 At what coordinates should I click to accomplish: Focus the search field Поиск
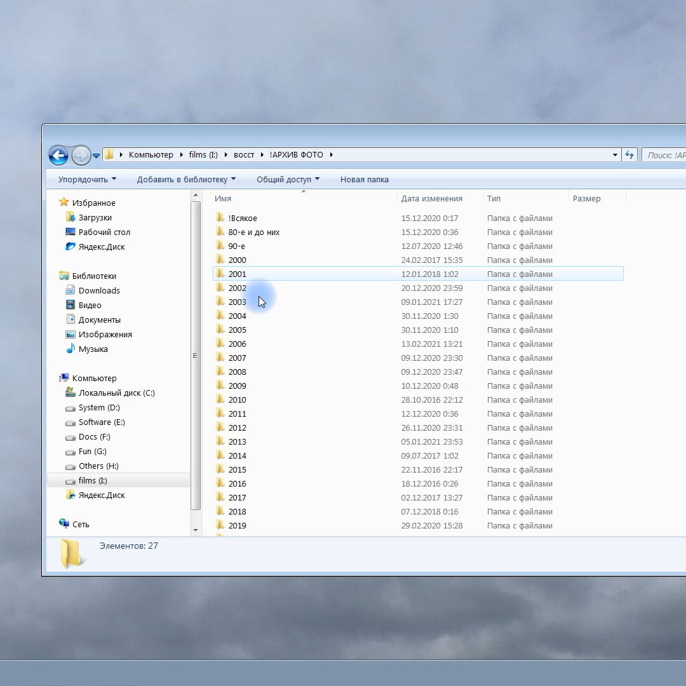pyautogui.click(x=664, y=155)
